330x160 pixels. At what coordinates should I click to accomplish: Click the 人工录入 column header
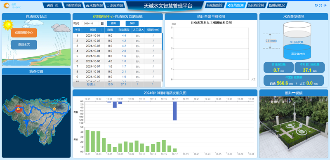coord(138,30)
